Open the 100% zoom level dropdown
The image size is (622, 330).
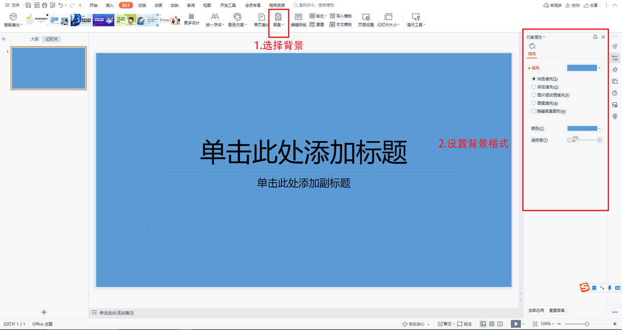point(547,324)
